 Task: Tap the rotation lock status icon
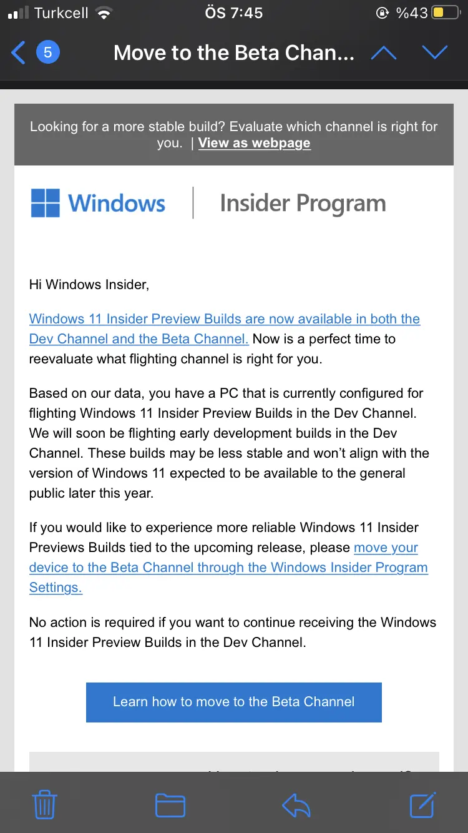pos(382,13)
